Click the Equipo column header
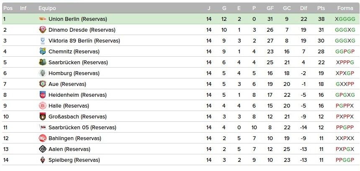Image resolution: width=360 pixels, height=171 pixels. point(47,8)
